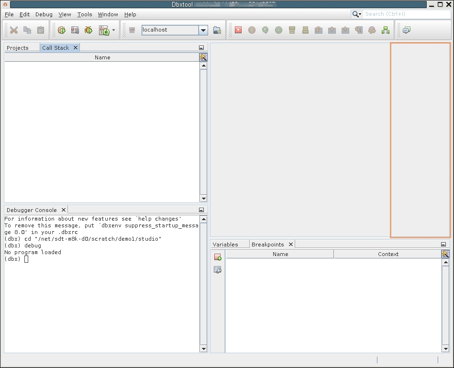Screen dimensions: 454x368
Task: Minimize the Breakpoints panel group
Action: pyautogui.click(x=443, y=245)
